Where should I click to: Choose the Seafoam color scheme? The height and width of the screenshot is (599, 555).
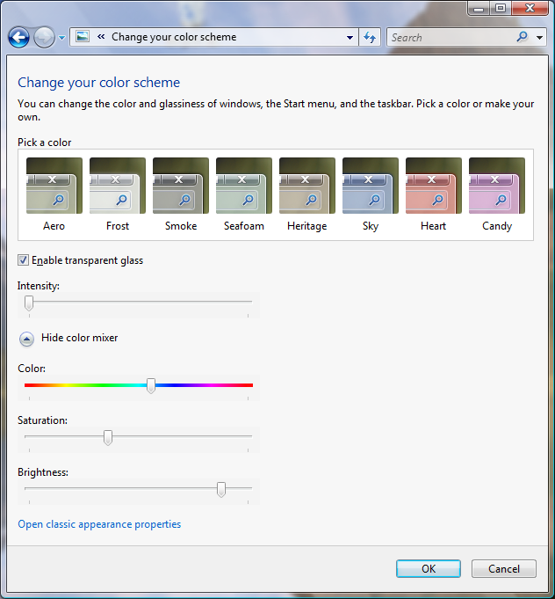244,186
